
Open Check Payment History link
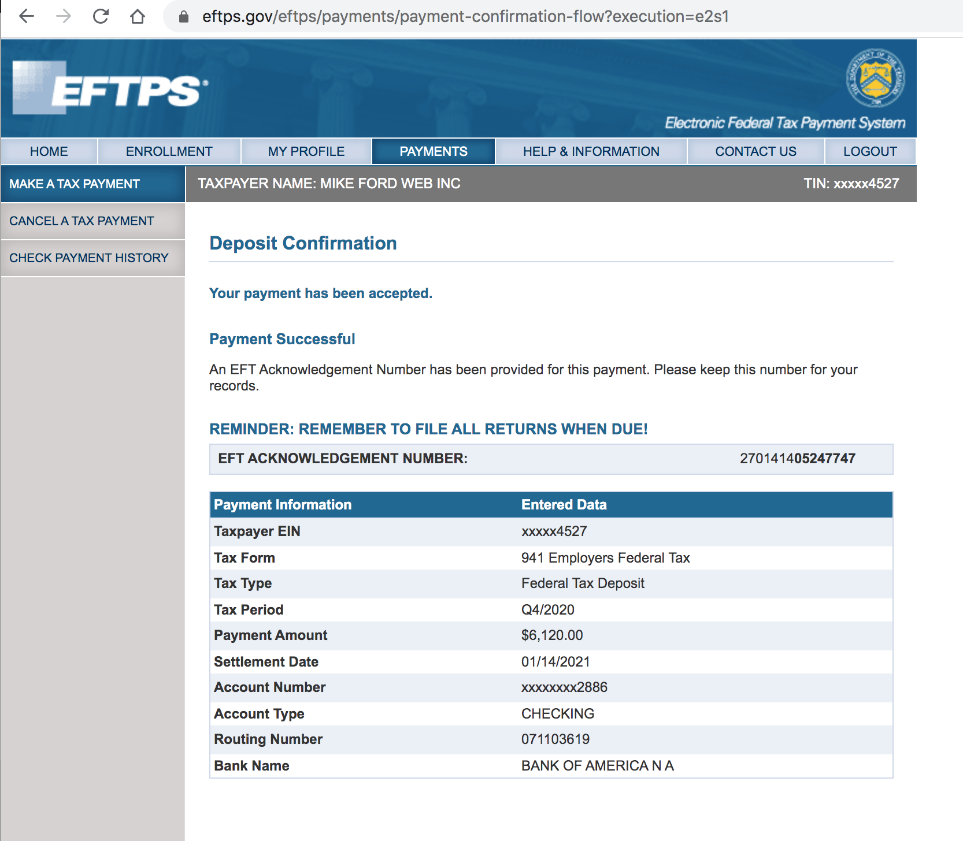(x=89, y=258)
